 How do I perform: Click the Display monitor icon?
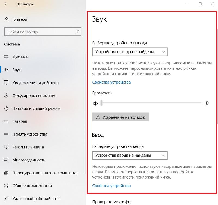click(x=6, y=57)
